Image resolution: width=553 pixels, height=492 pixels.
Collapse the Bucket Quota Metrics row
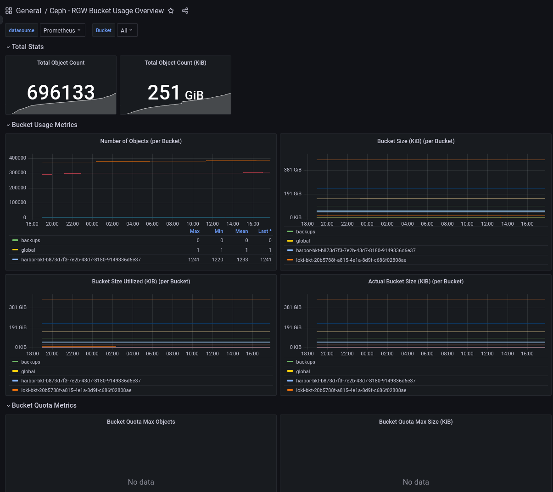(x=41, y=405)
